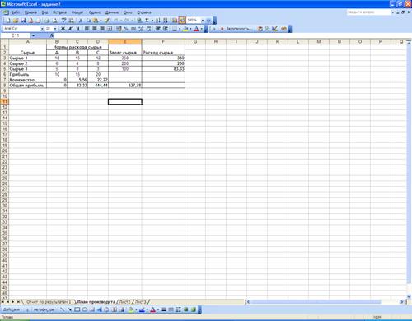Switch to the План производства sheet tab
Image resolution: width=412 pixels, height=321 pixels.
point(96,302)
